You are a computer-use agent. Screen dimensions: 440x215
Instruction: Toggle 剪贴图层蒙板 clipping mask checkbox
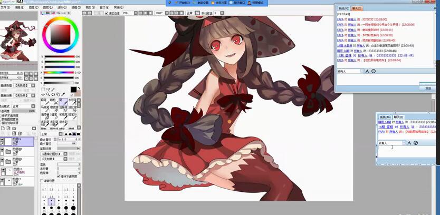click(x=1, y=119)
